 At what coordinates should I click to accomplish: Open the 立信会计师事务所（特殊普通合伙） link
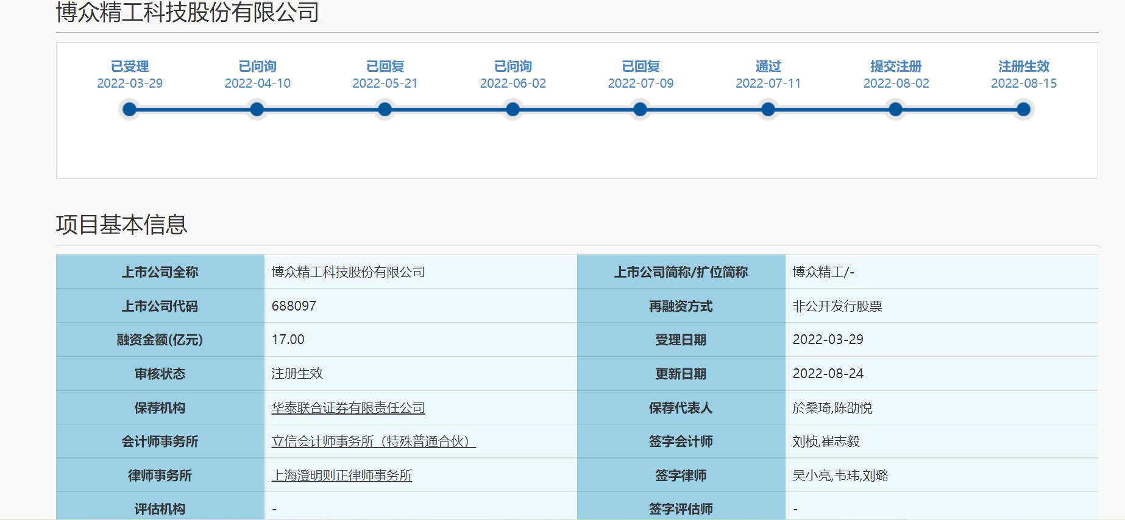click(374, 441)
